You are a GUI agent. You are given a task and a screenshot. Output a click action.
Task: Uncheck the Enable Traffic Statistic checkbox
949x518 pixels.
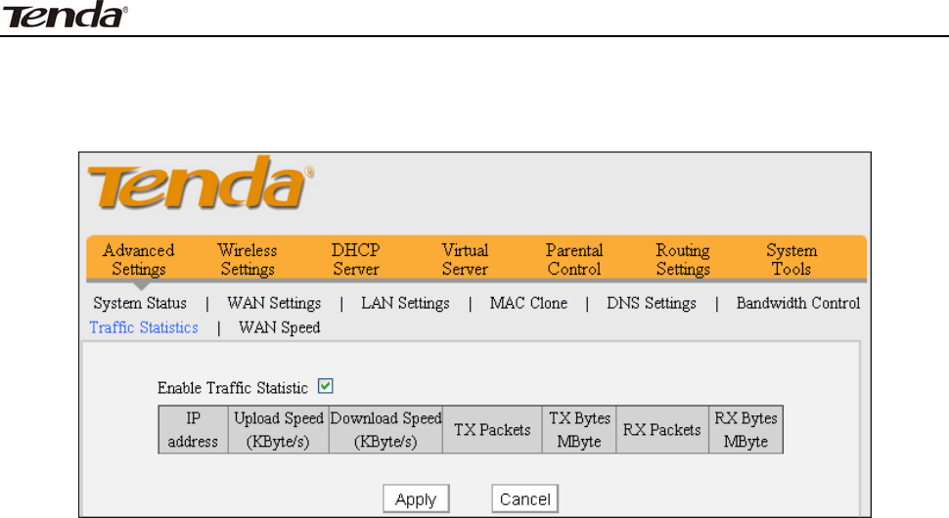[x=326, y=386]
